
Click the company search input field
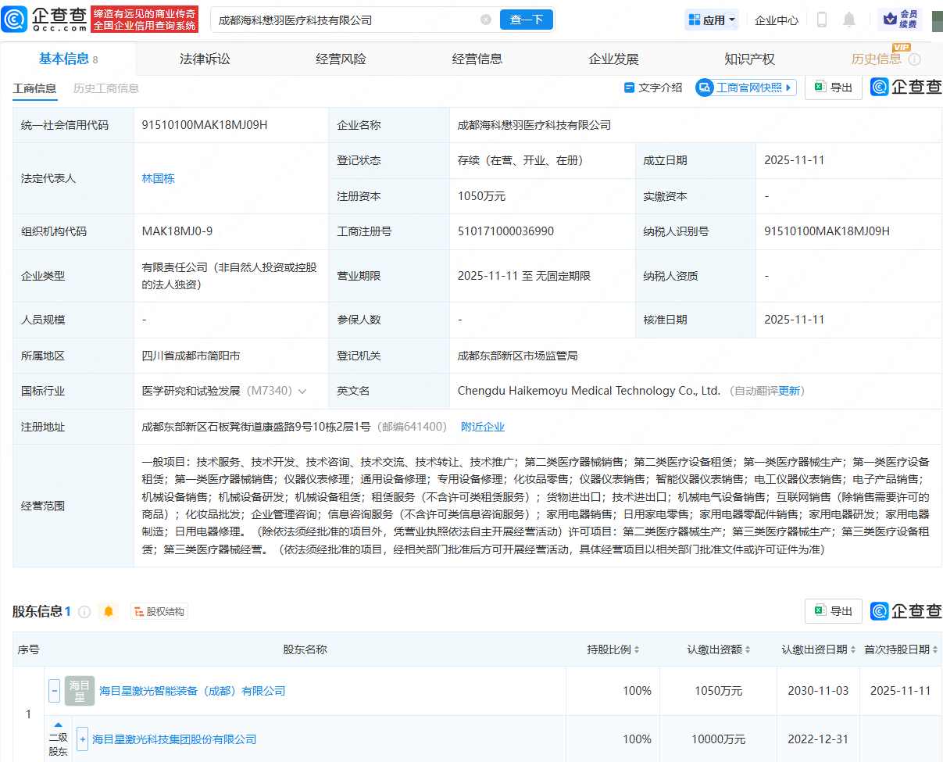(x=336, y=20)
